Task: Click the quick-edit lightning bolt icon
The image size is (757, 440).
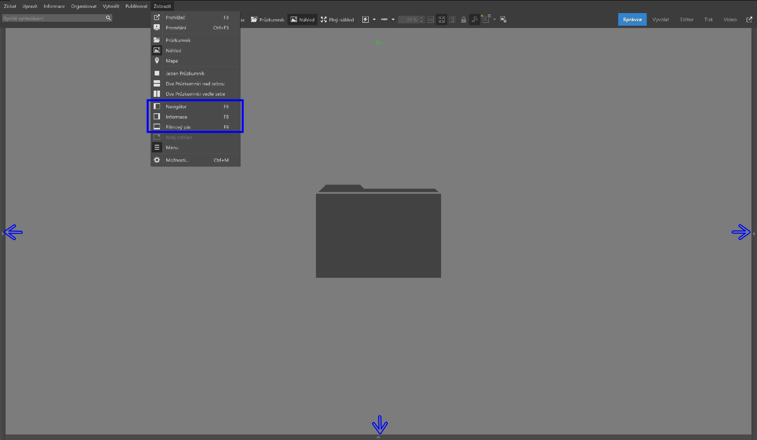Action: click(x=365, y=19)
